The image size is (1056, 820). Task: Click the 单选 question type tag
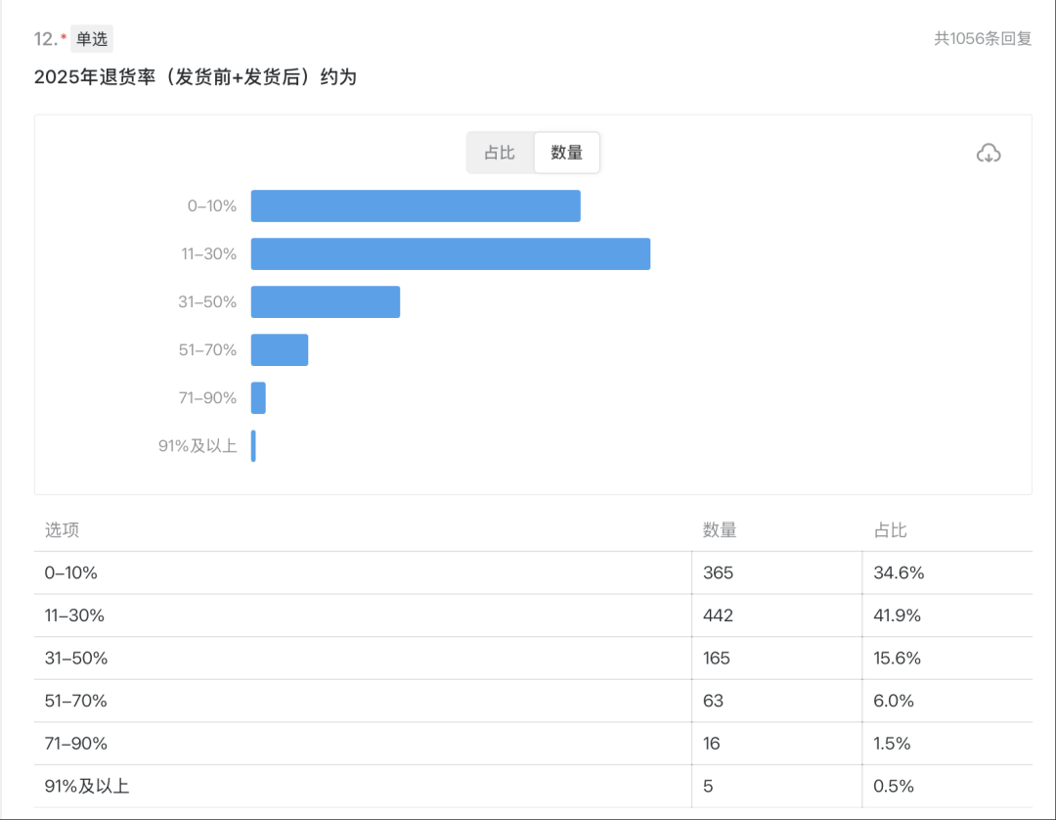point(92,39)
